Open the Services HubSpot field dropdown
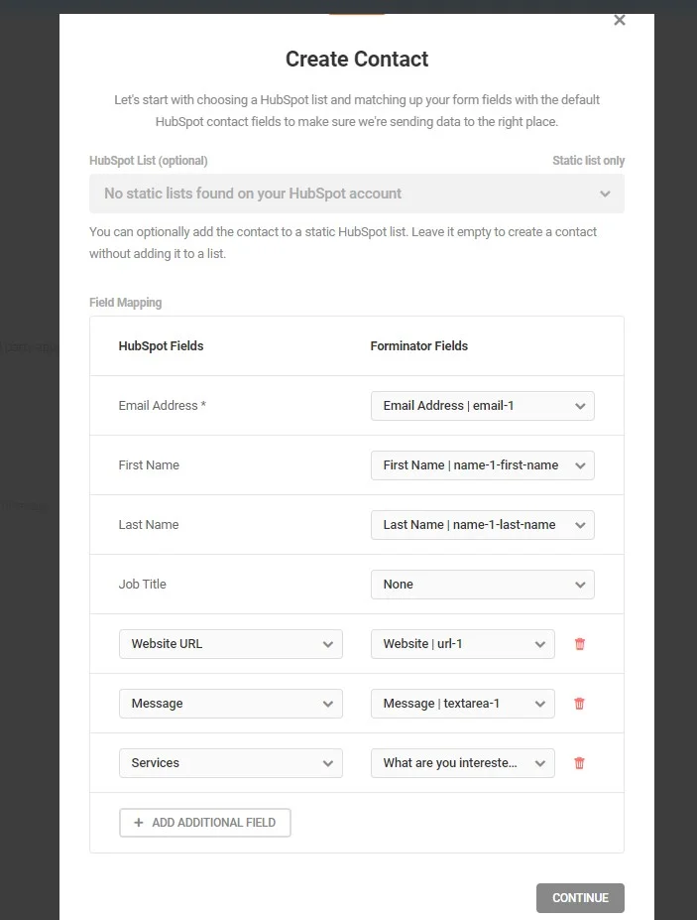 tap(230, 763)
